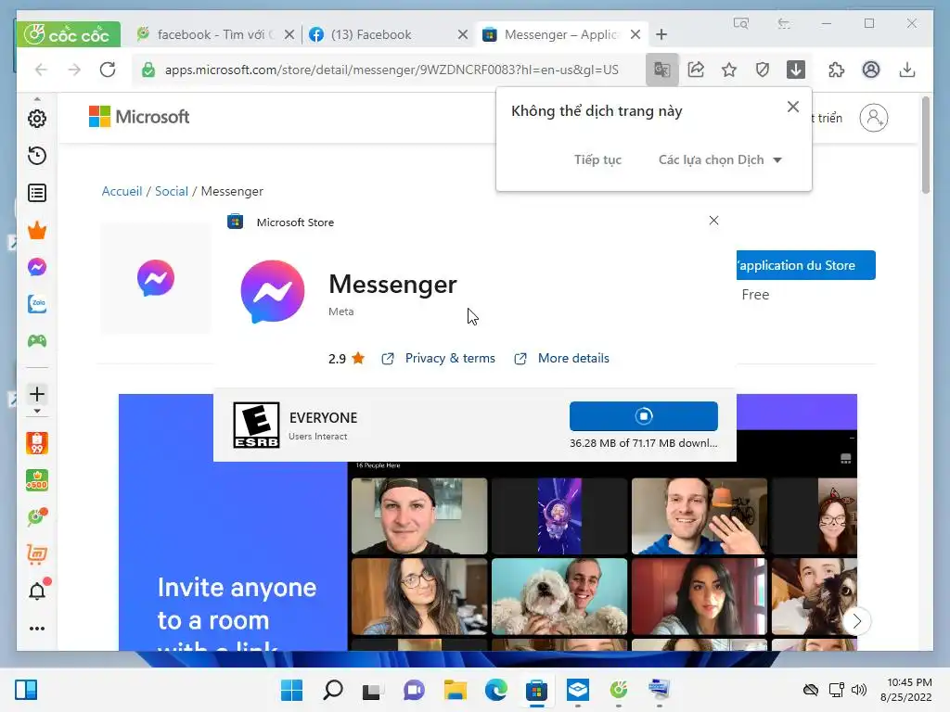Expand Các lựa chọn Dịch dropdown
Viewport: 950px width, 712px height.
point(720,159)
